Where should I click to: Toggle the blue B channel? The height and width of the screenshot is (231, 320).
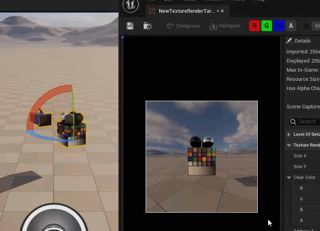(279, 25)
